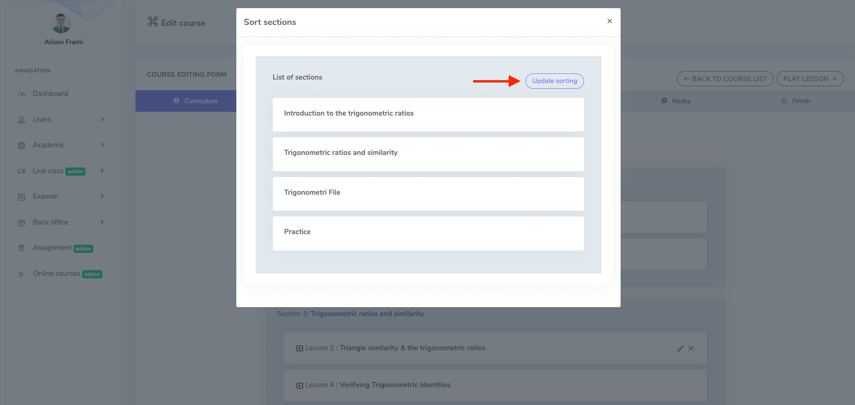
Task: Click Back to Course List button
Action: point(725,79)
